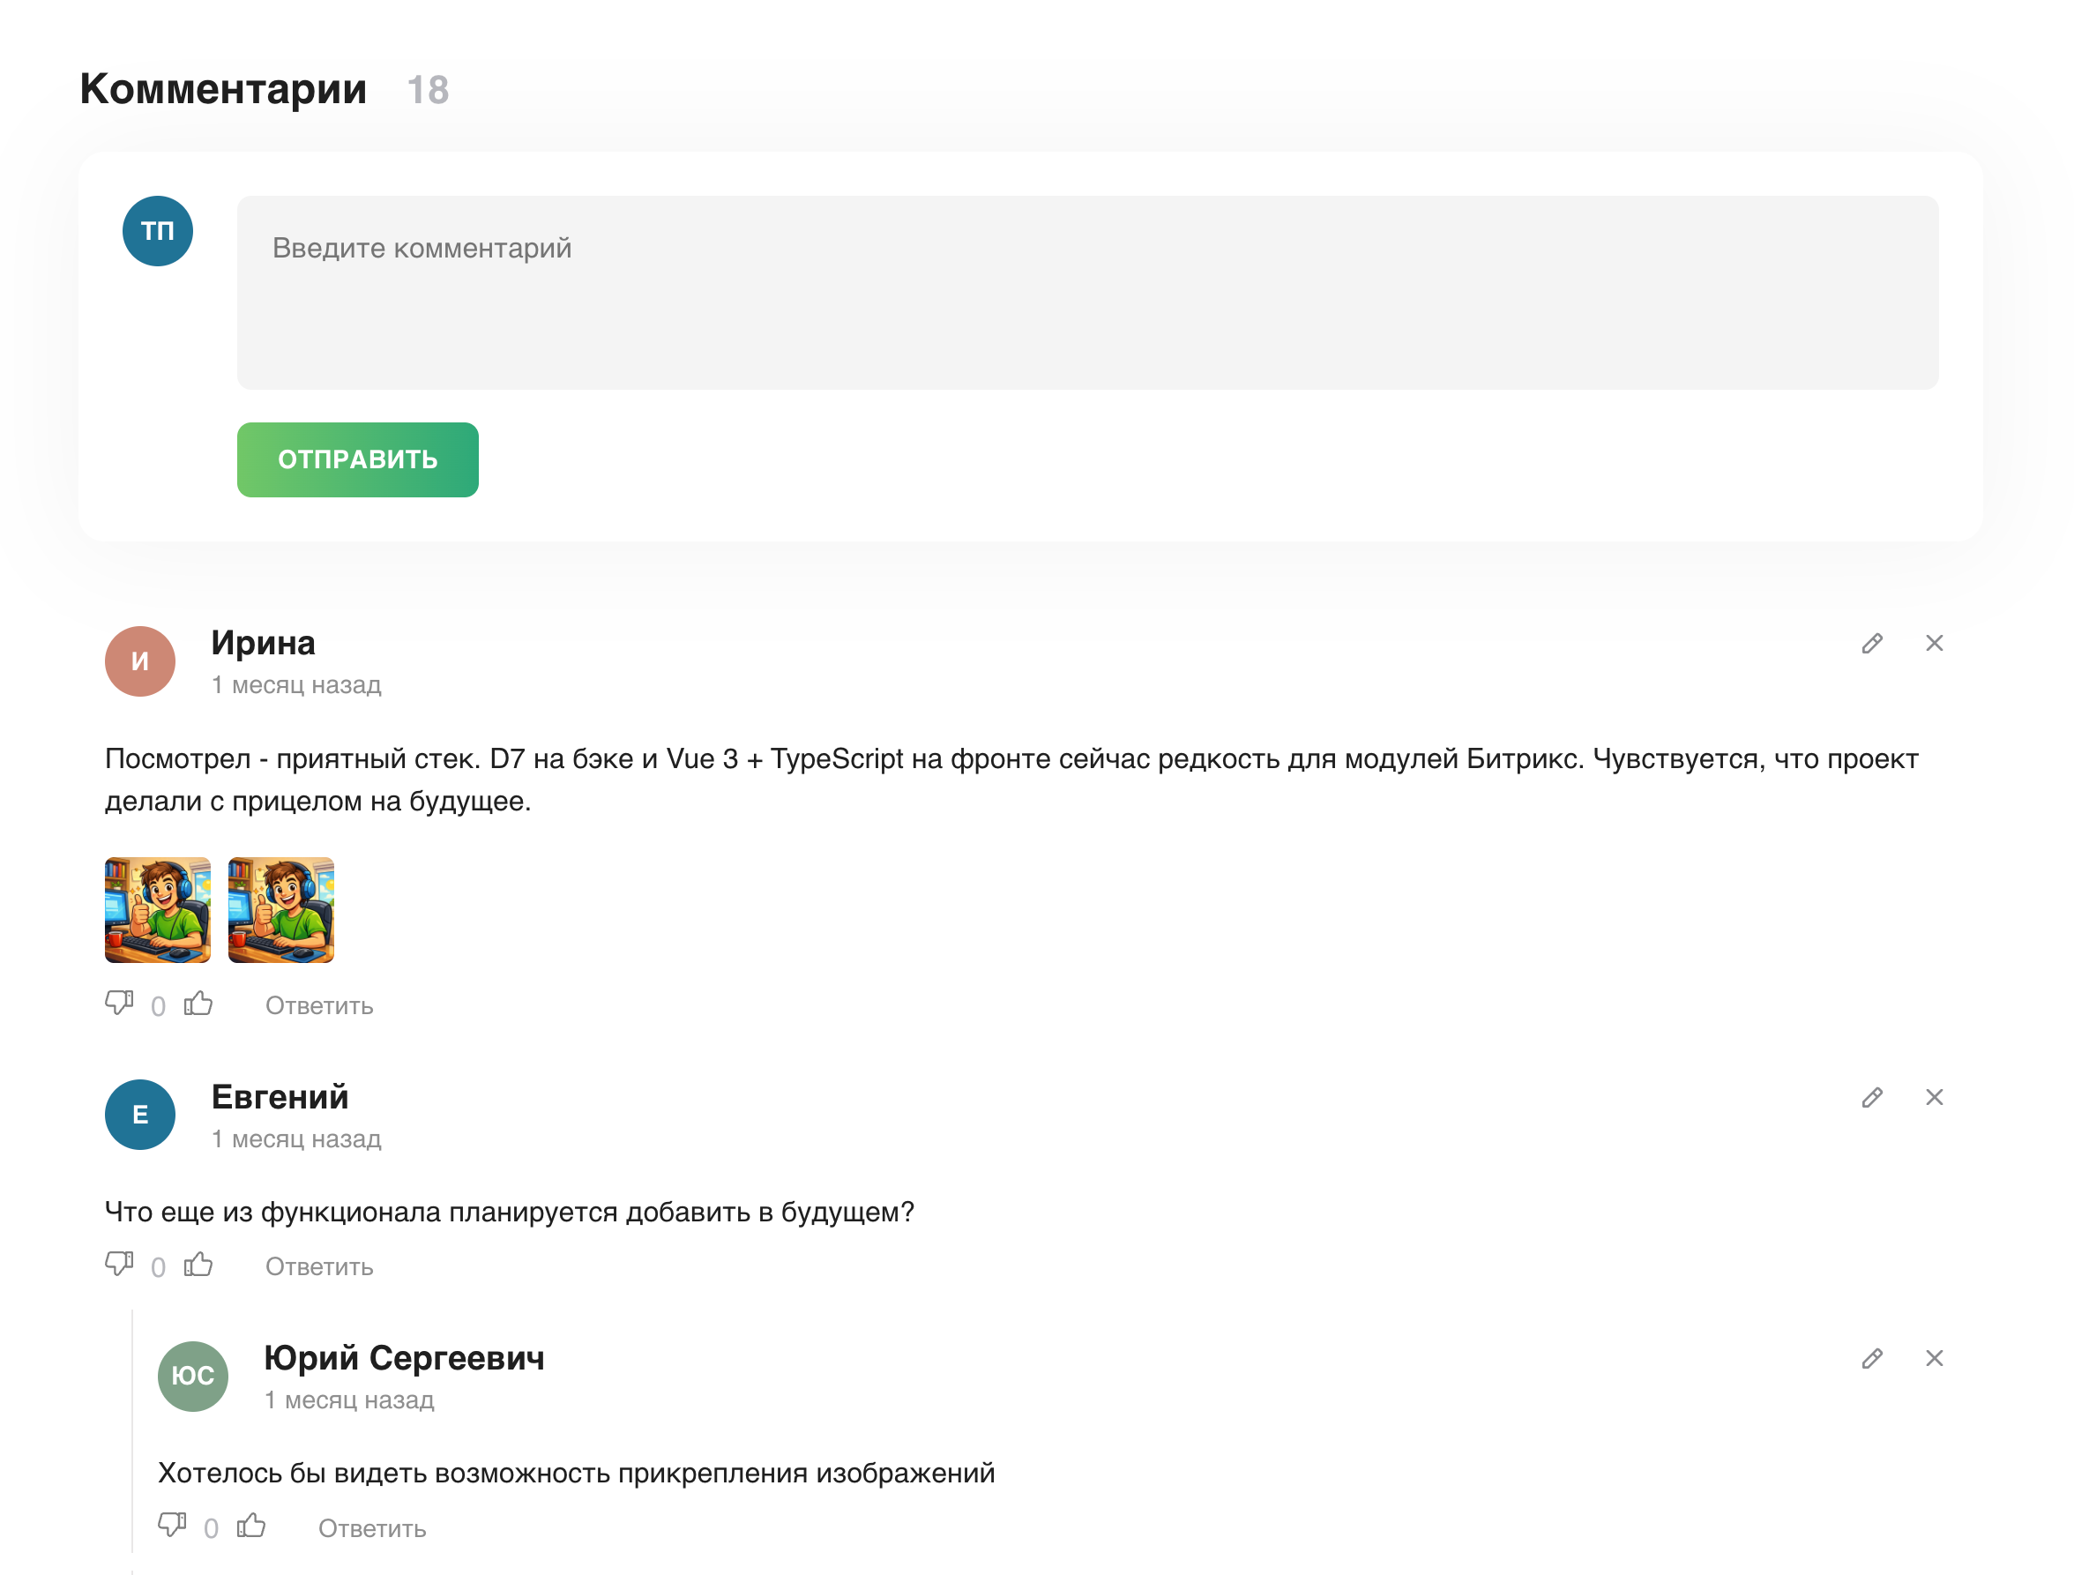Edit Ирина's comment with pencil icon
Image resolution: width=2074 pixels, height=1575 pixels.
point(1871,643)
